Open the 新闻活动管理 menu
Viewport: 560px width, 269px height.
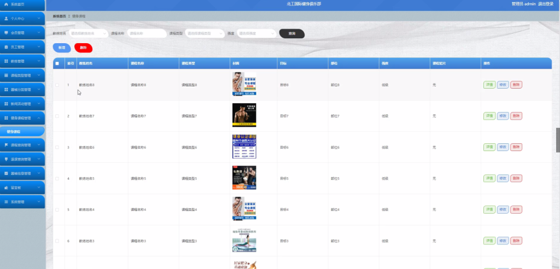[x=22, y=104]
